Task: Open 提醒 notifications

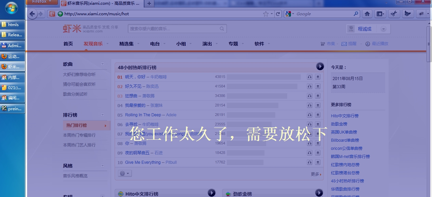Action: 349,44
